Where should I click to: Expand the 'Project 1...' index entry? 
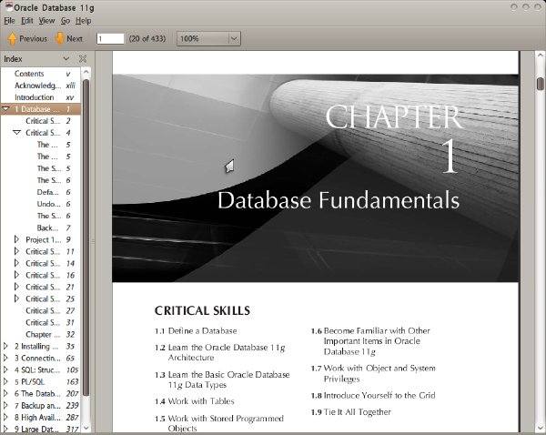point(16,239)
